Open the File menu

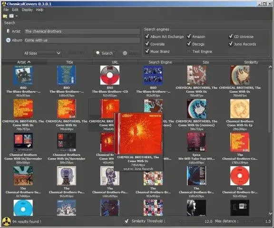pyautogui.click(x=6, y=10)
